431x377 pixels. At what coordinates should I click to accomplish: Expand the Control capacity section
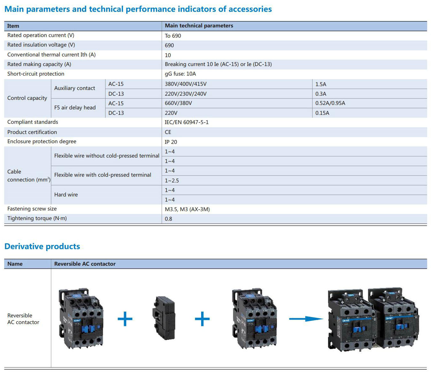pyautogui.click(x=27, y=98)
